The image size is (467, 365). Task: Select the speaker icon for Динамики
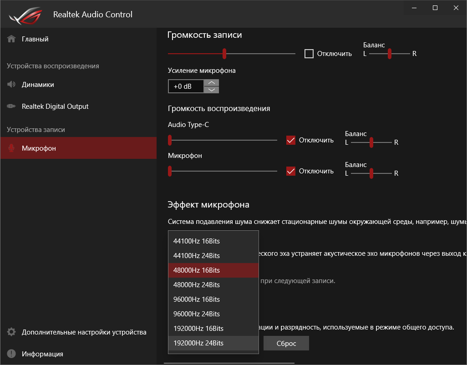pos(11,85)
